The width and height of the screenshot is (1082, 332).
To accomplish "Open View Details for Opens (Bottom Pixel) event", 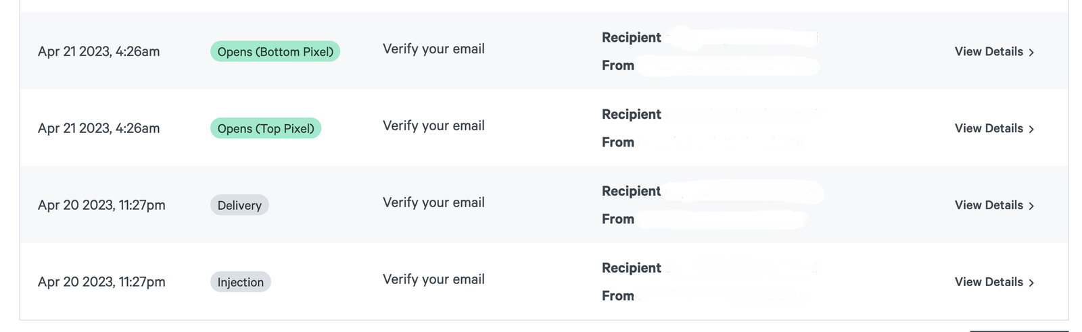I will pos(994,51).
